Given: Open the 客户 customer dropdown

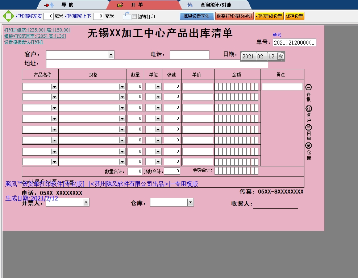Looking at the screenshot, I should pos(111,55).
